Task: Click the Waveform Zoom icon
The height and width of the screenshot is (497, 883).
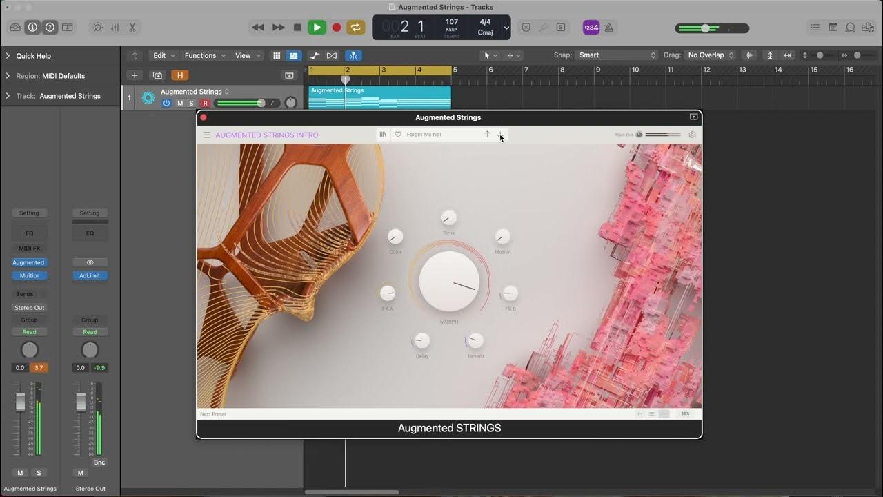Action: (x=750, y=55)
